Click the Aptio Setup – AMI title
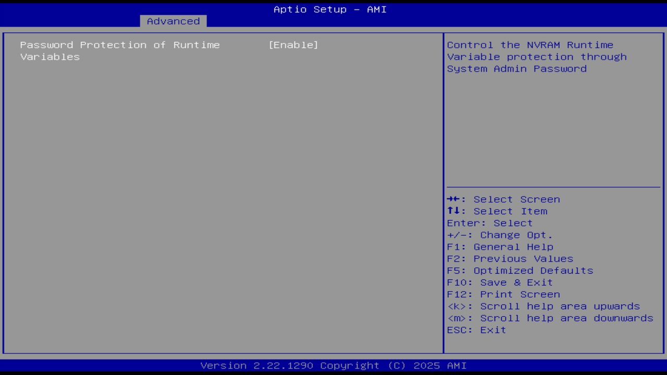667x375 pixels. [x=330, y=9]
